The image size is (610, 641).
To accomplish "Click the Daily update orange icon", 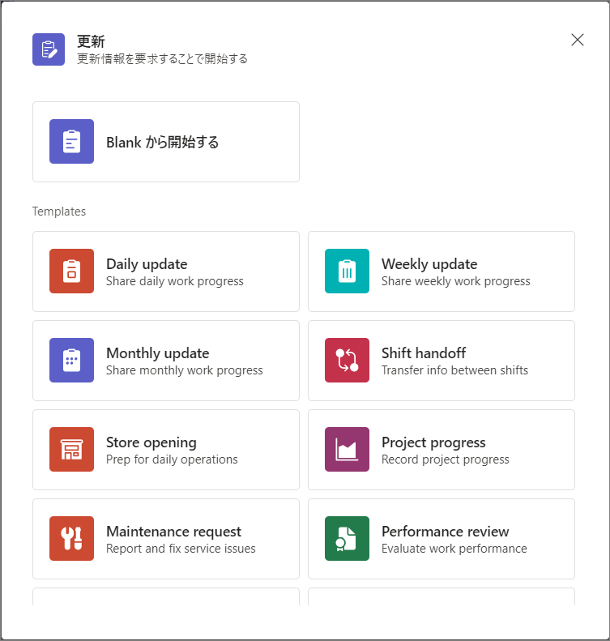I will 71,271.
